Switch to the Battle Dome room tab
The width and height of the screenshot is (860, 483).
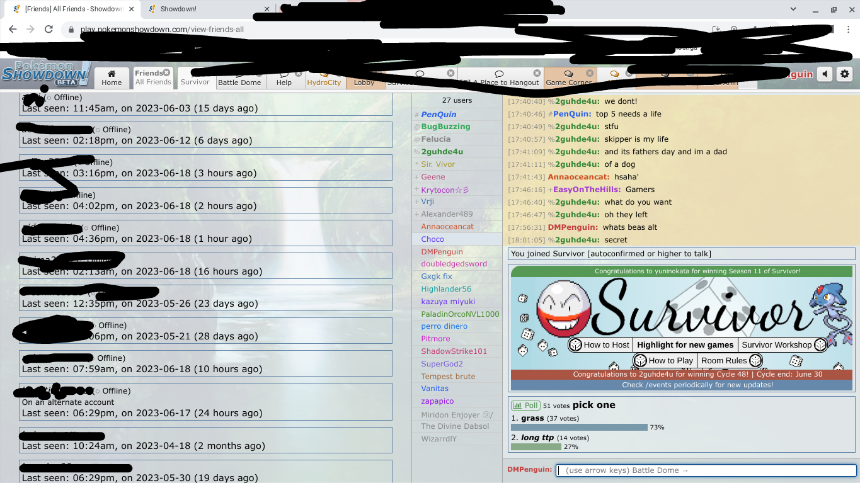click(x=239, y=78)
